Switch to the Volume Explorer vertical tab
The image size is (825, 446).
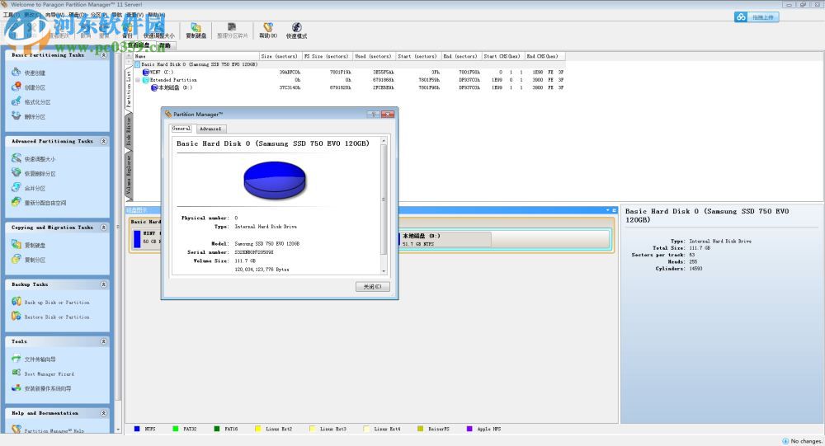(x=129, y=175)
